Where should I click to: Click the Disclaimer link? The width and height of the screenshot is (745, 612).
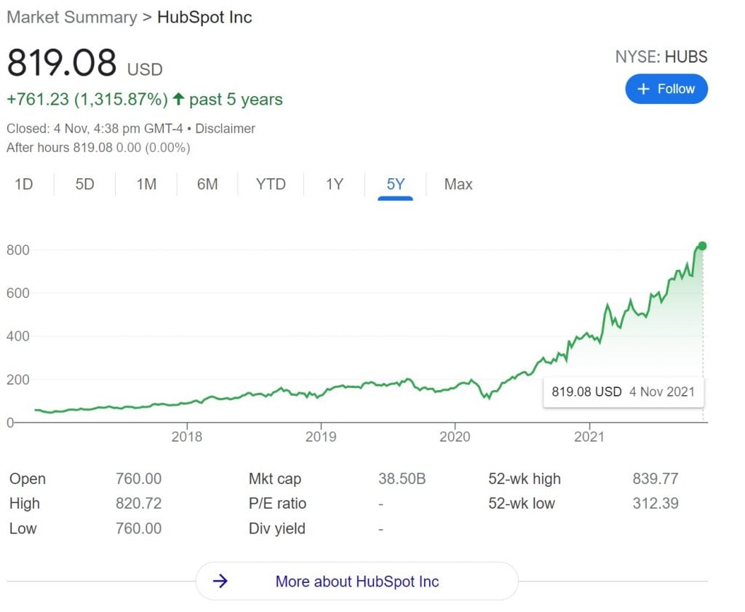tap(226, 129)
